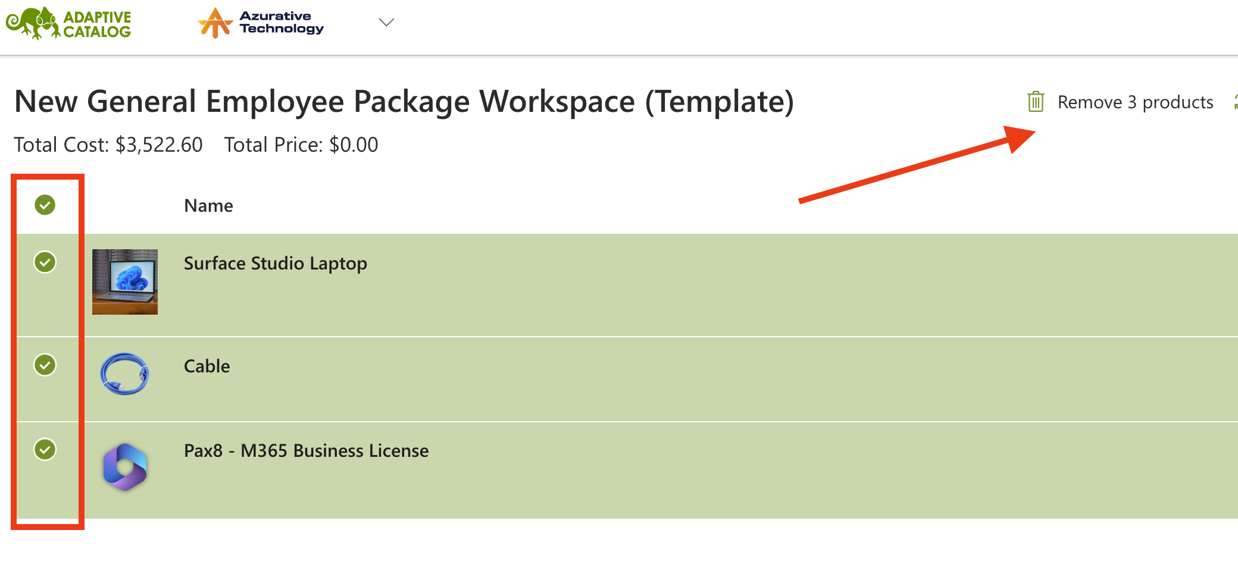Click the Name column header
The height and width of the screenshot is (577, 1238).
click(x=208, y=206)
